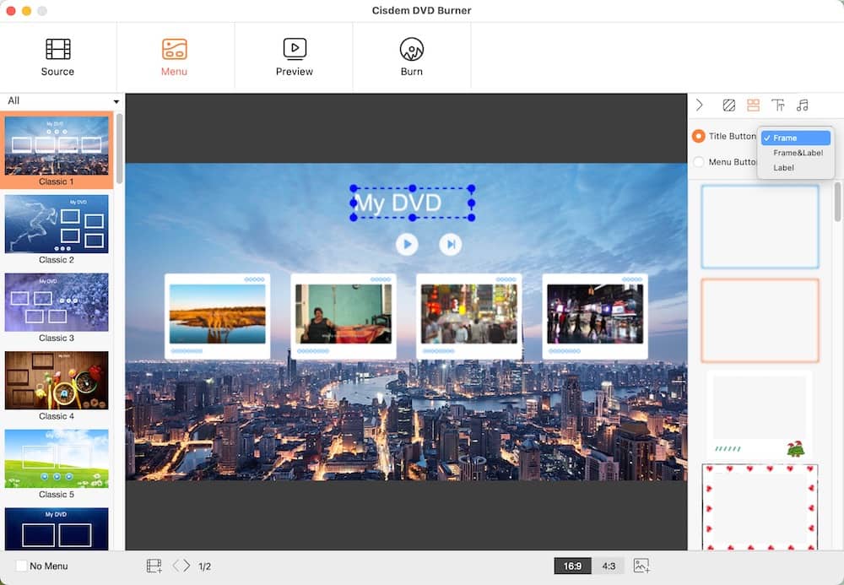Click the play button on the menu preview
Viewport: 844px width, 585px height.
[x=407, y=244]
